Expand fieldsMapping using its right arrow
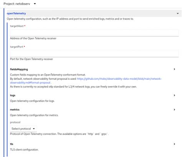This screenshot has height=157, width=182. 174,69
